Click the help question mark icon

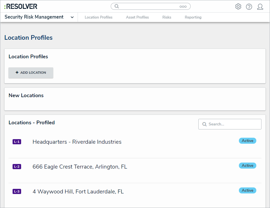pyautogui.click(x=249, y=7)
